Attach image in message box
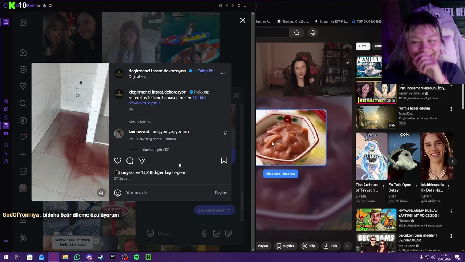 [x=216, y=233]
